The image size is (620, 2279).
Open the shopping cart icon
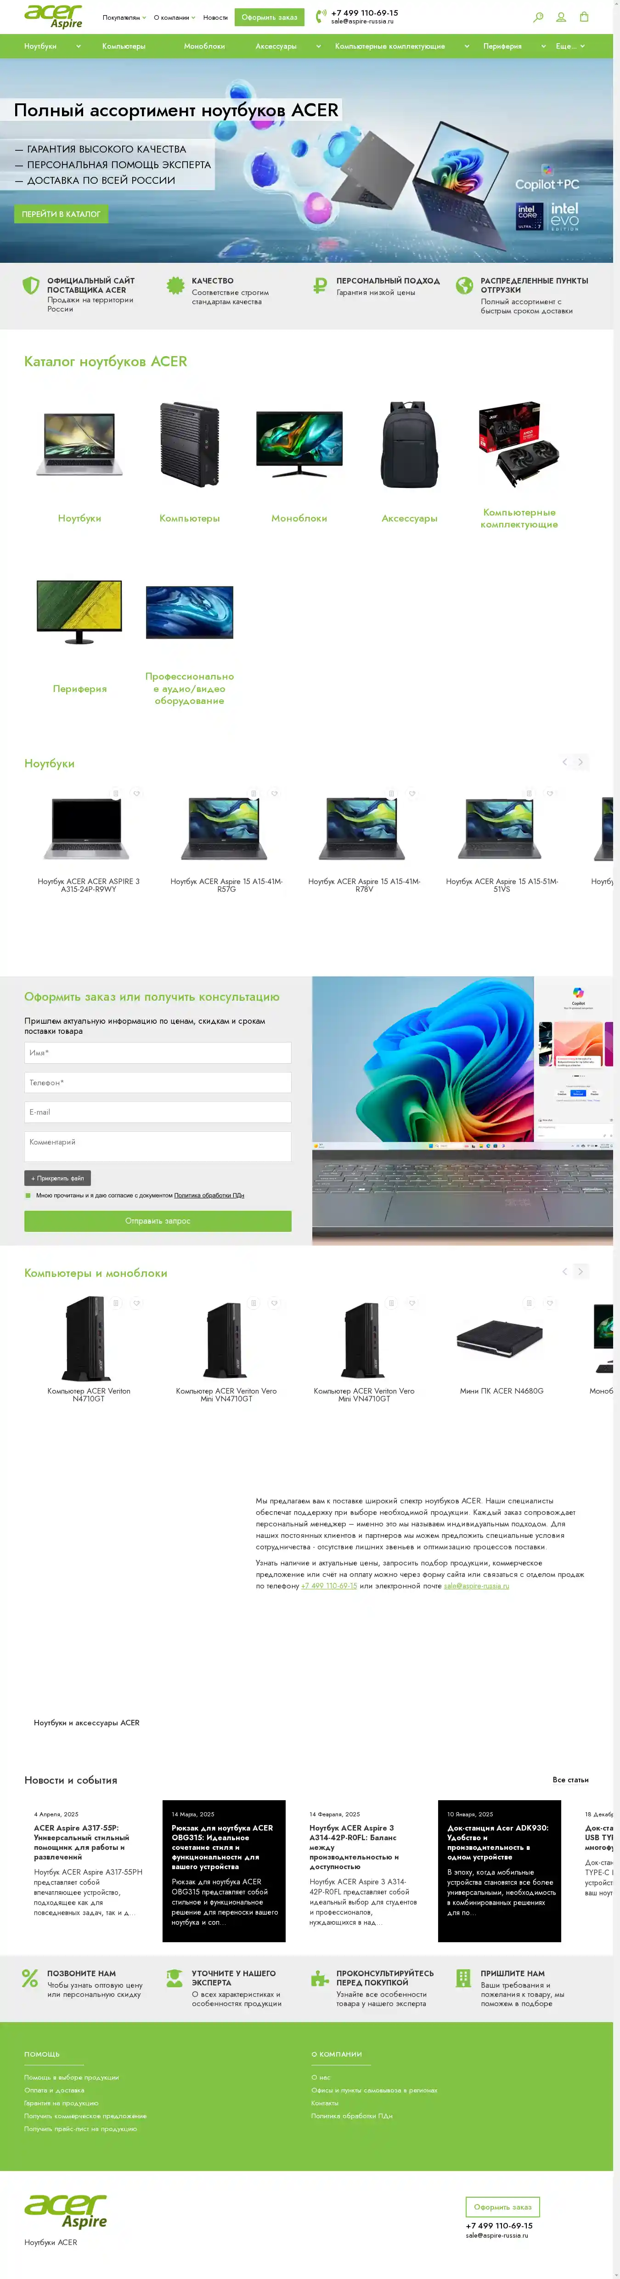[584, 17]
